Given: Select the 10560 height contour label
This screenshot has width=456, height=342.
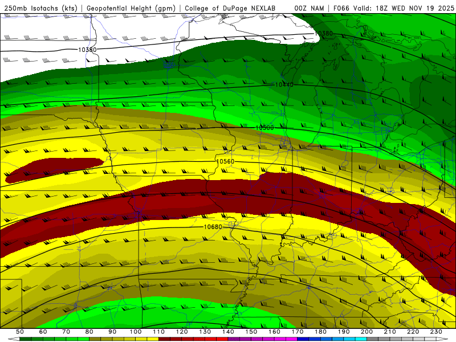Looking at the screenshot, I should 225,161.
